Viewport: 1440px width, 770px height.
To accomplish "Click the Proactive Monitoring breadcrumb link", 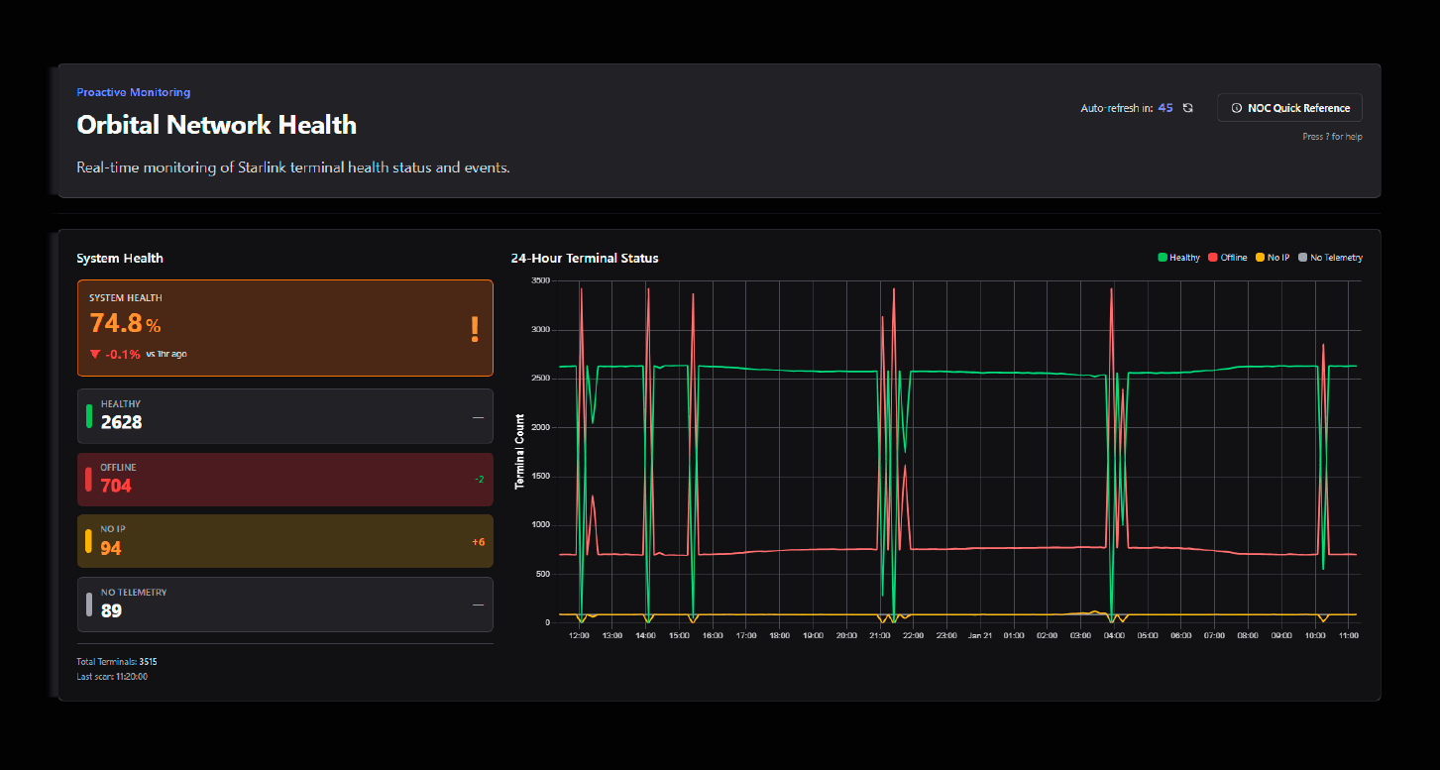I will (133, 92).
